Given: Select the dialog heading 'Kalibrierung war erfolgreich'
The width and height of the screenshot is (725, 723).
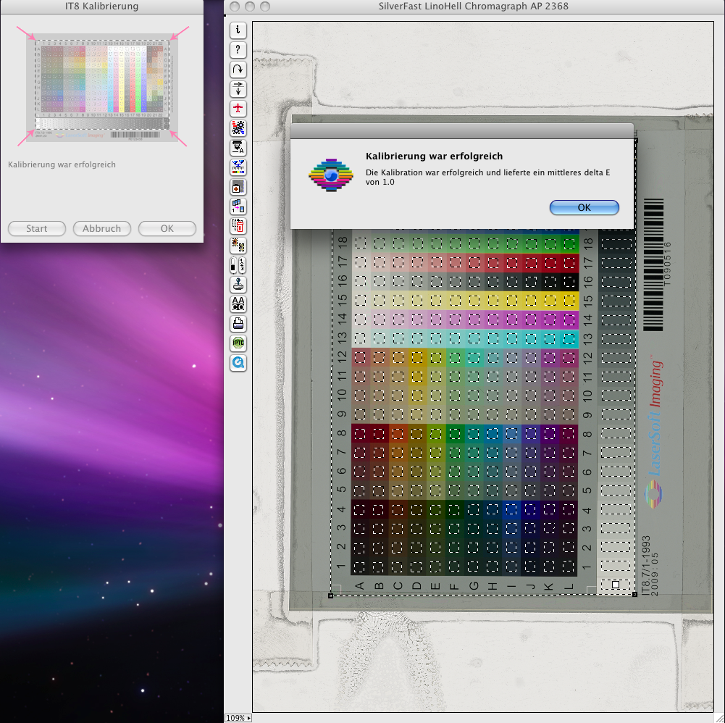Looking at the screenshot, I should point(434,156).
